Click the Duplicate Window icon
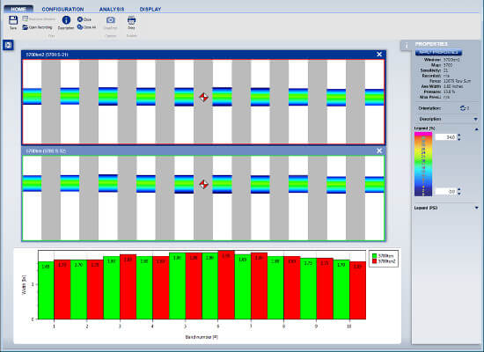This screenshot has height=352, width=484. [x=26, y=18]
